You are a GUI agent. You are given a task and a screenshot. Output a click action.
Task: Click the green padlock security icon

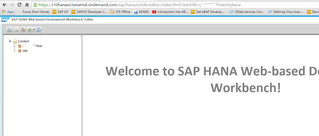pos(35,5)
